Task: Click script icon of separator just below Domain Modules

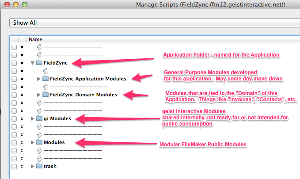Action: click(39, 103)
